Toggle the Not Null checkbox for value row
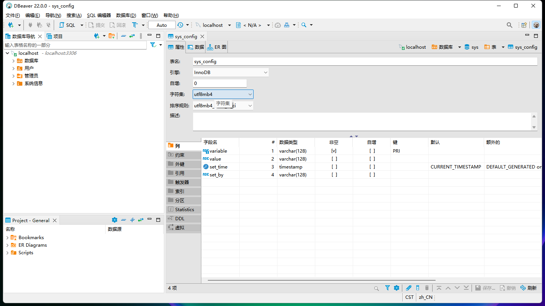Screen dimensions: 545x306 point(334,159)
